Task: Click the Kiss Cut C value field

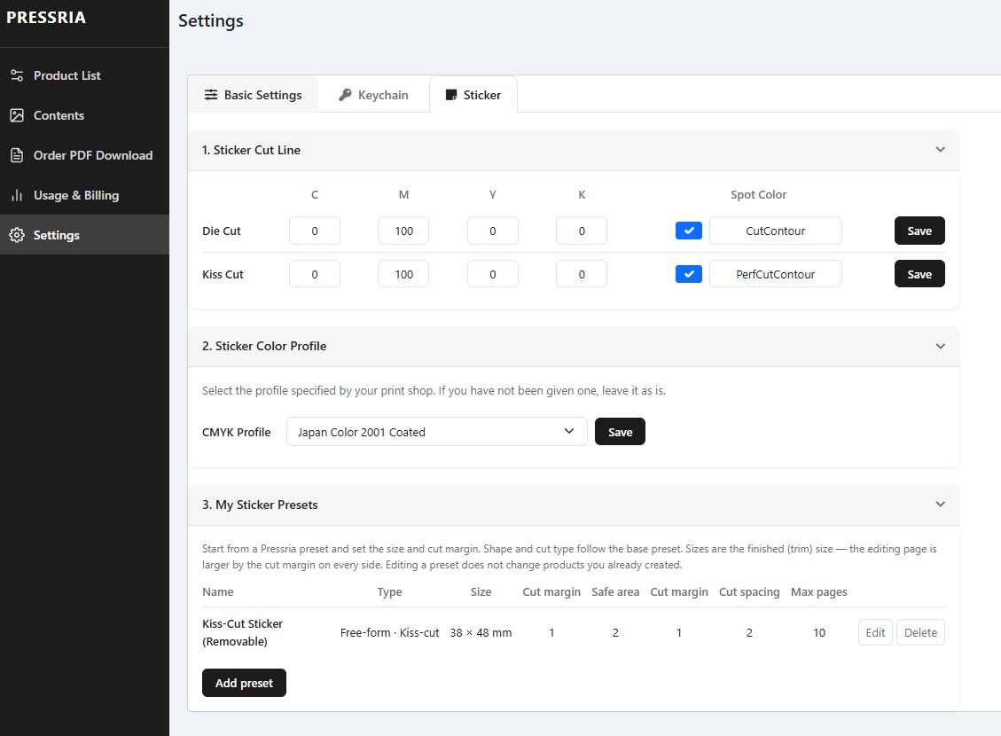Action: tap(315, 274)
